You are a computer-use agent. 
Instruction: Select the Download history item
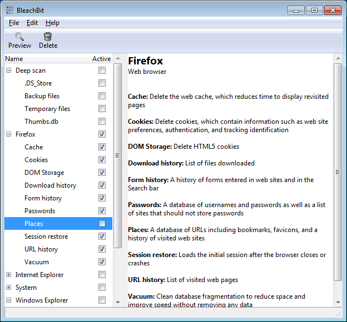[x=50, y=185]
